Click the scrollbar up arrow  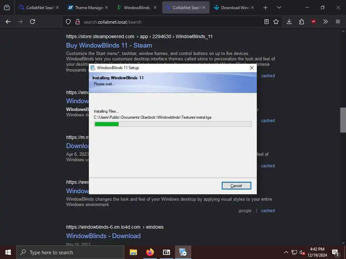click(343, 31)
